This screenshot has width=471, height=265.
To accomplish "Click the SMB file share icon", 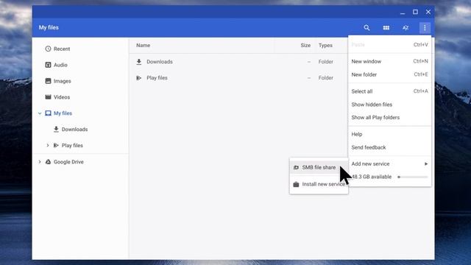I will 296,167.
